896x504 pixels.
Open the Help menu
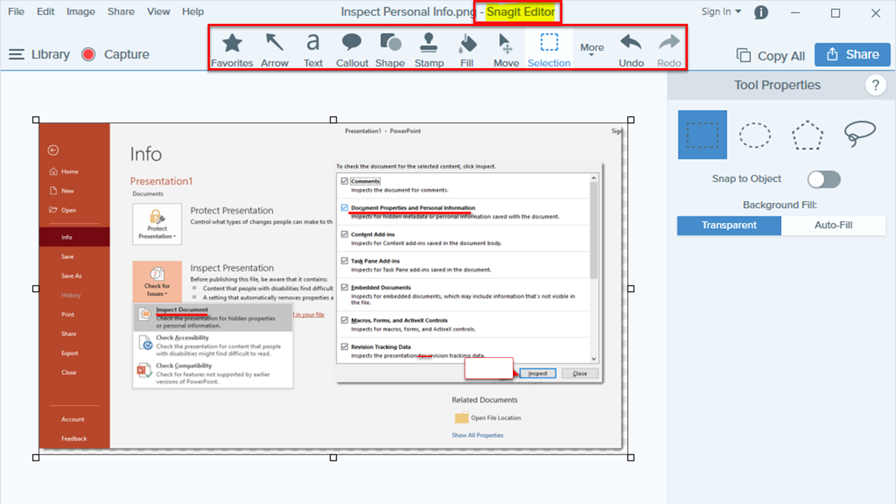(x=193, y=12)
